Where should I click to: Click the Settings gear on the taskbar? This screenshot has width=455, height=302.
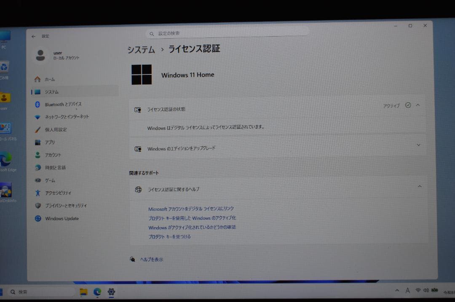point(111,292)
